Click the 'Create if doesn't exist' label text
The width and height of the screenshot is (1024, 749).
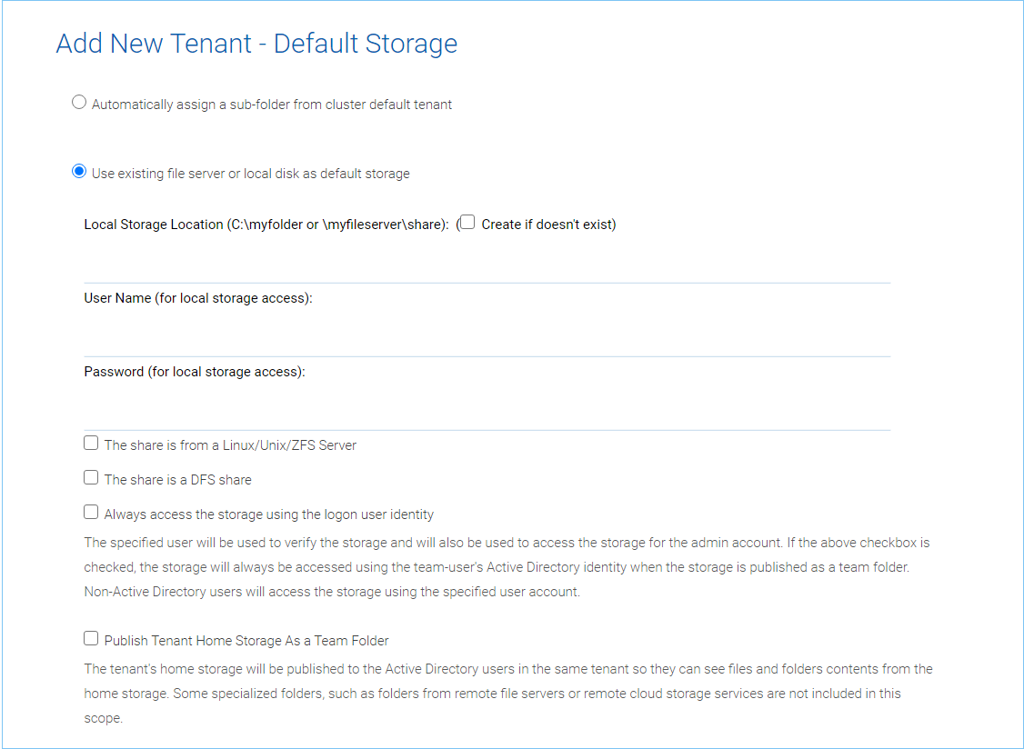pos(548,225)
